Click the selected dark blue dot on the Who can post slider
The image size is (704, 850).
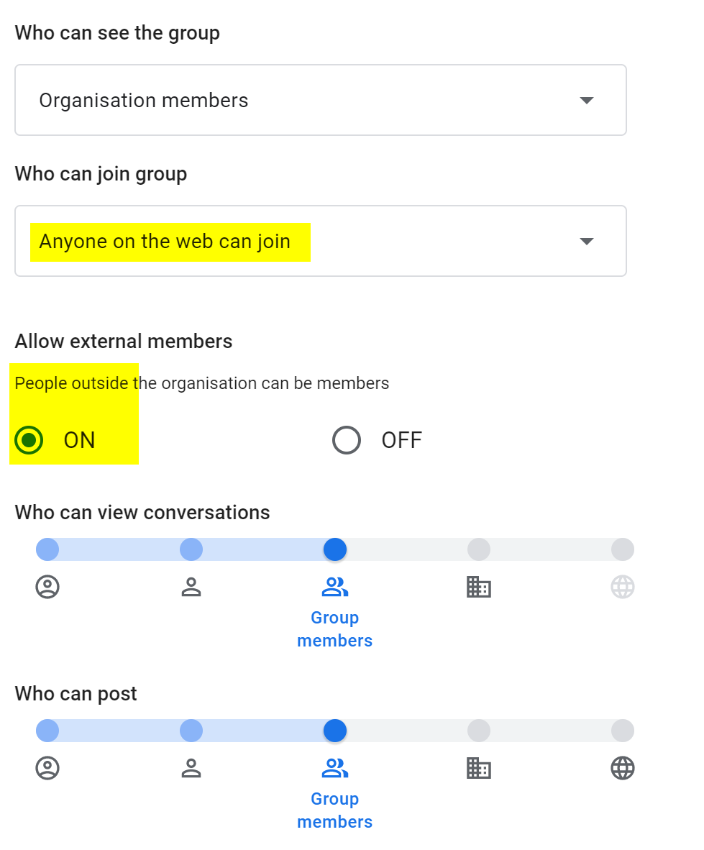(335, 731)
